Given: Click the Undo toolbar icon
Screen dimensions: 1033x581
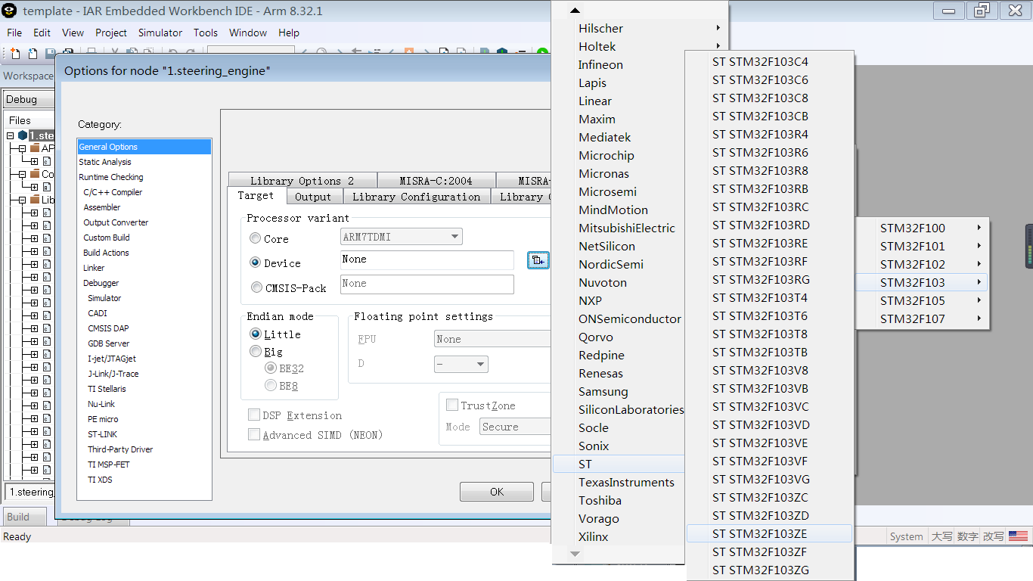Looking at the screenshot, I should click(172, 53).
